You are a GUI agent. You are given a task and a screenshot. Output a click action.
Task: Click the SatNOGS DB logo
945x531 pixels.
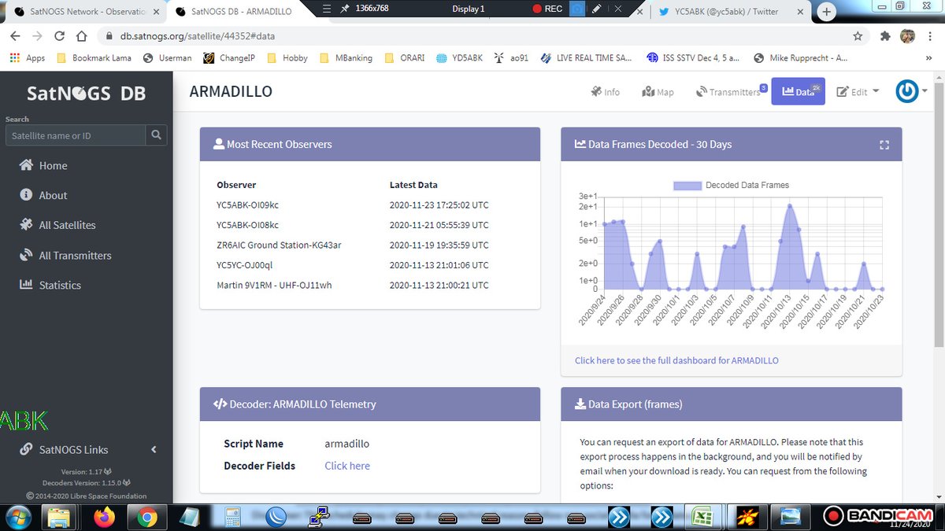coord(86,92)
